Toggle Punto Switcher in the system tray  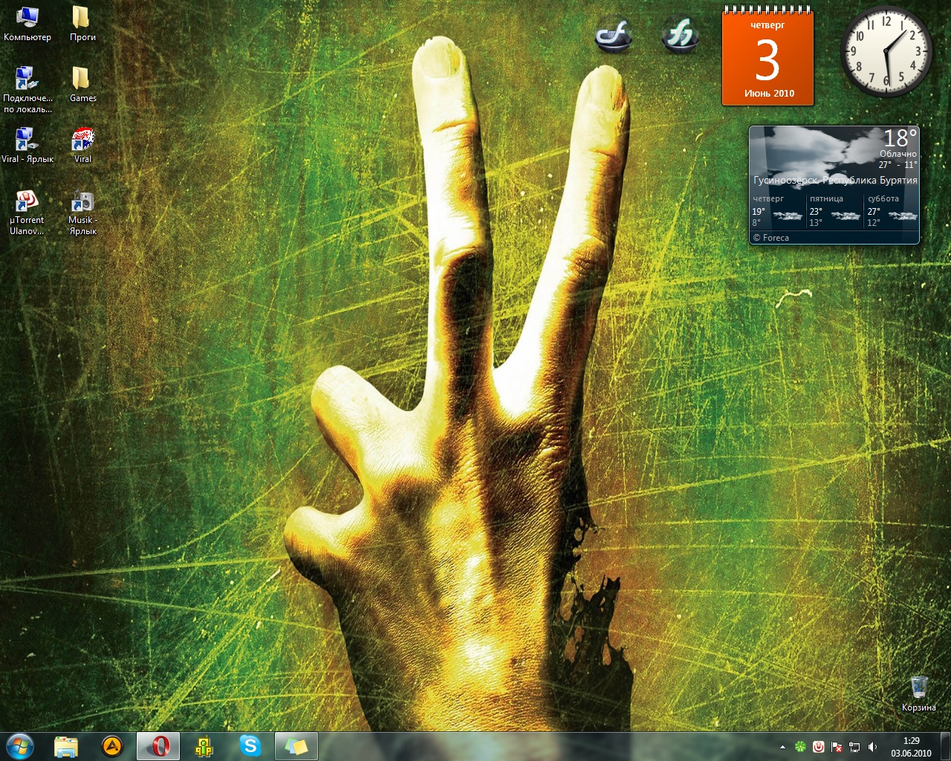coord(819,747)
